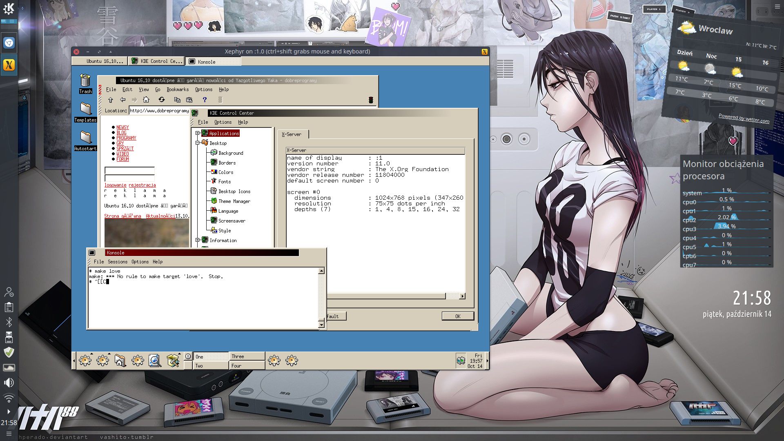Open the utilities box icon in kpanel

point(173,361)
